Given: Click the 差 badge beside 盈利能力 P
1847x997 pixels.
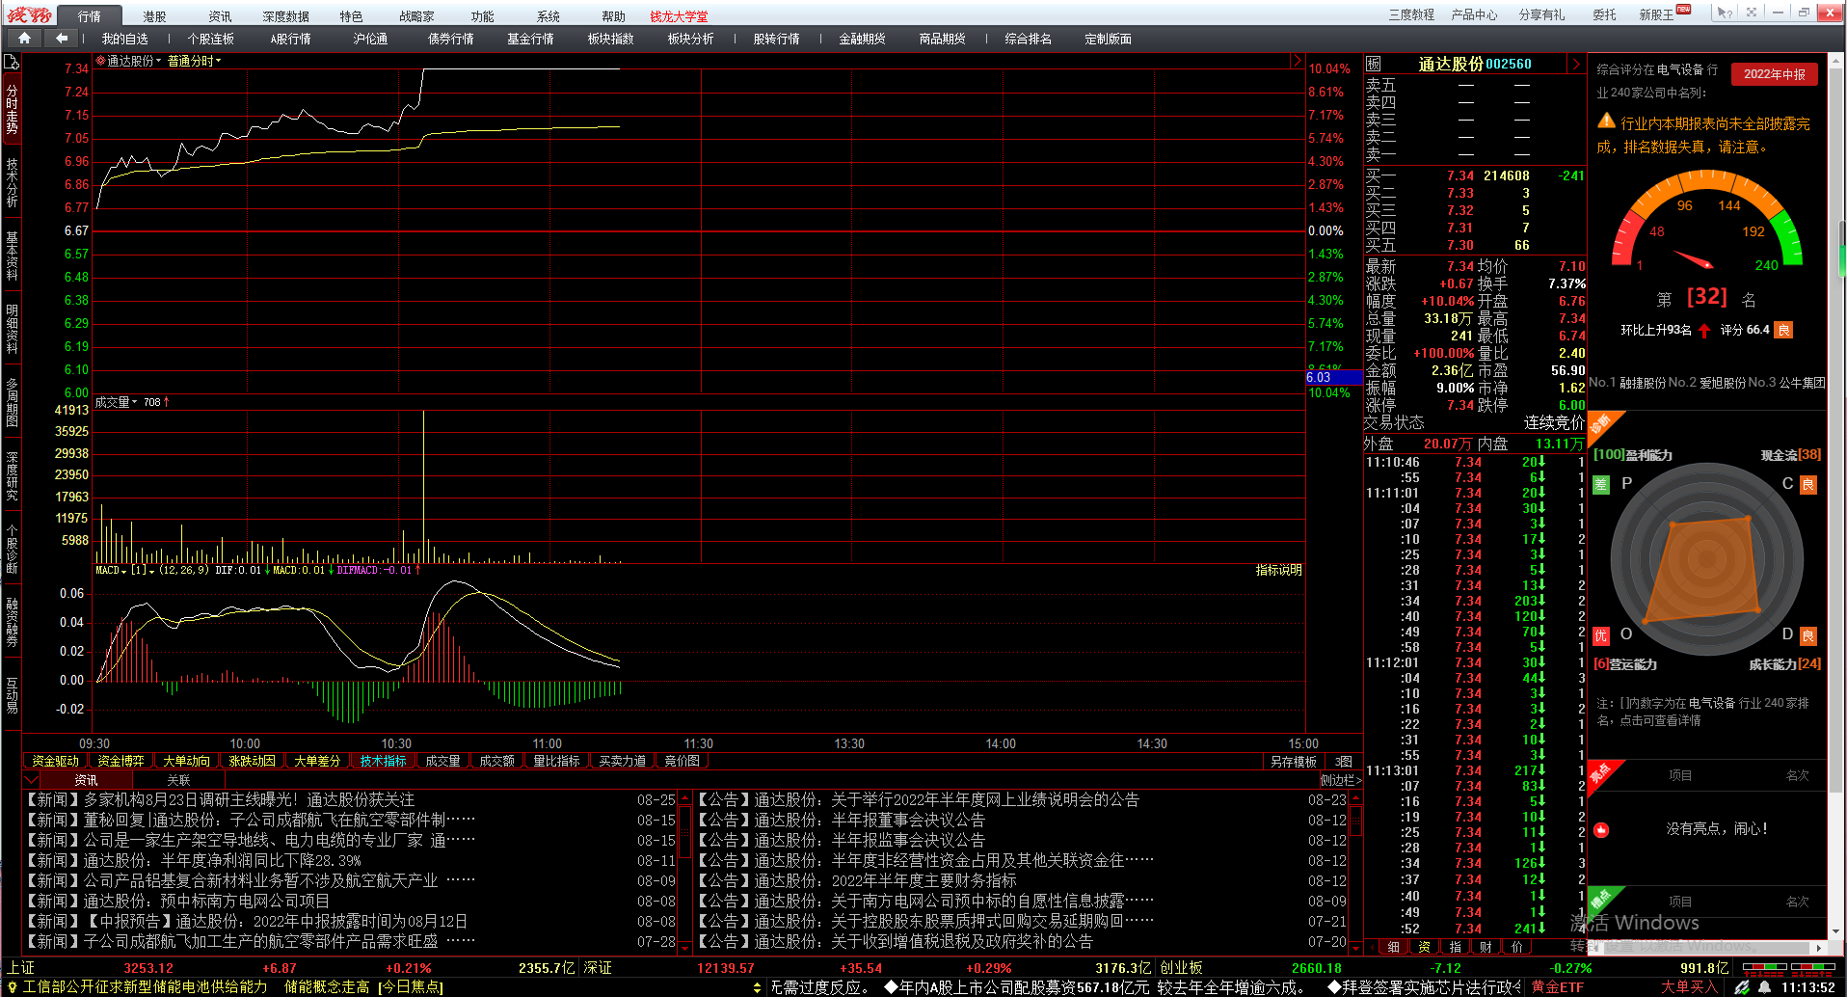Looking at the screenshot, I should [x=1601, y=485].
